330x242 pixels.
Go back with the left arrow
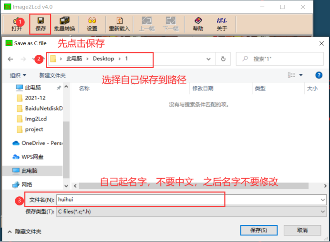(10, 59)
